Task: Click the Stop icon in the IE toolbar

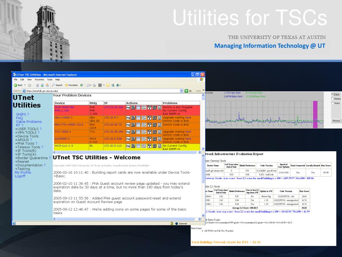Action: 37,85
